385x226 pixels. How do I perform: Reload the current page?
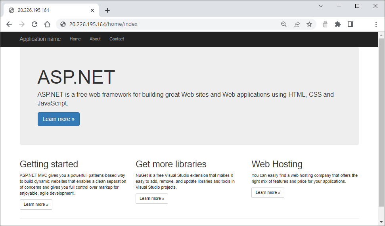coord(34,24)
